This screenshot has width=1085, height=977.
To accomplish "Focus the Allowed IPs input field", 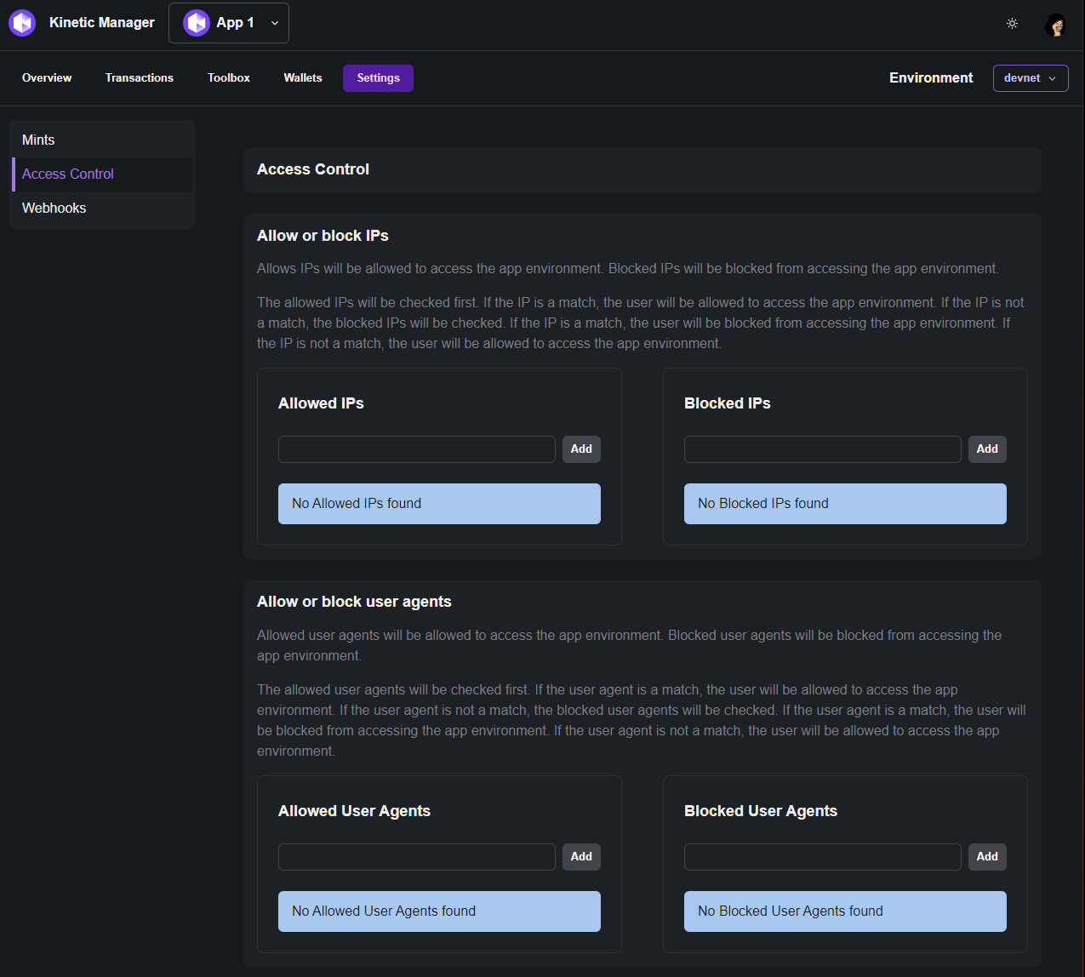I will [x=416, y=449].
